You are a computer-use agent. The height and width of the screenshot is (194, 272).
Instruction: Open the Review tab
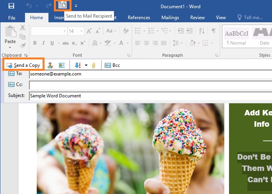tap(197, 18)
